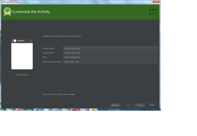Go back with the Previous button

[115, 105]
